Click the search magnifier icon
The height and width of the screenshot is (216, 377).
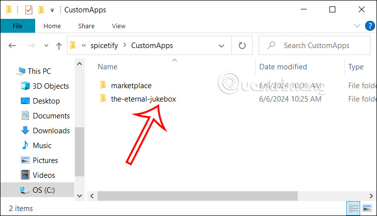[x=271, y=45]
